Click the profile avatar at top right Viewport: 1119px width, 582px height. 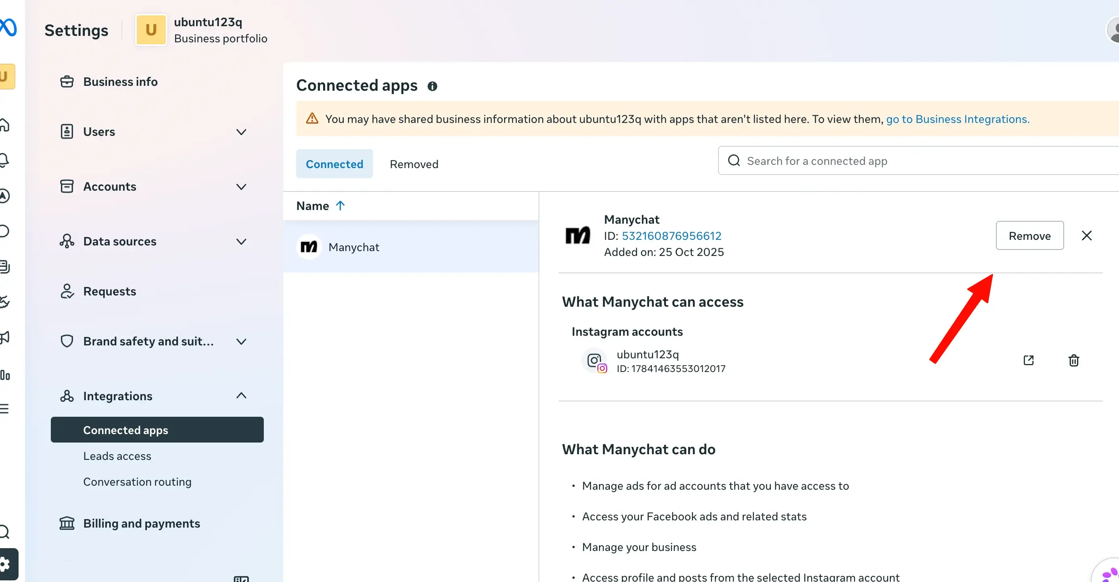pos(1113,30)
